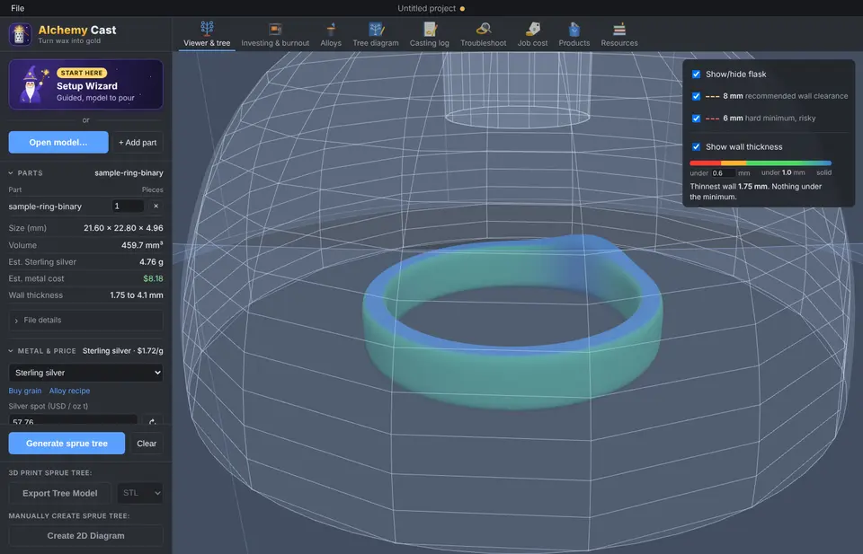Remove the sample-ring-binary part with the ×
Viewport: 863px width, 554px height.
[156, 207]
